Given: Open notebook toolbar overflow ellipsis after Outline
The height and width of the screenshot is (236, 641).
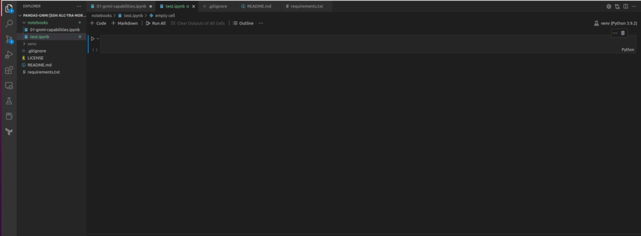Looking at the screenshot, I should [x=261, y=23].
